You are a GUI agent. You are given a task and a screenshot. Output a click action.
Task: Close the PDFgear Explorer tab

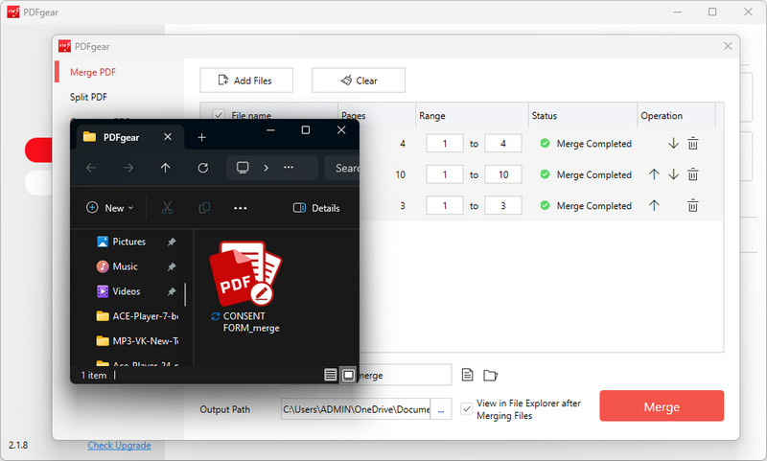(x=168, y=136)
